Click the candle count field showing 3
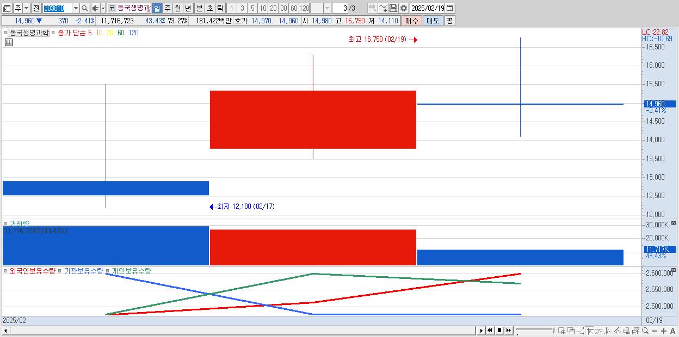 [339, 8]
